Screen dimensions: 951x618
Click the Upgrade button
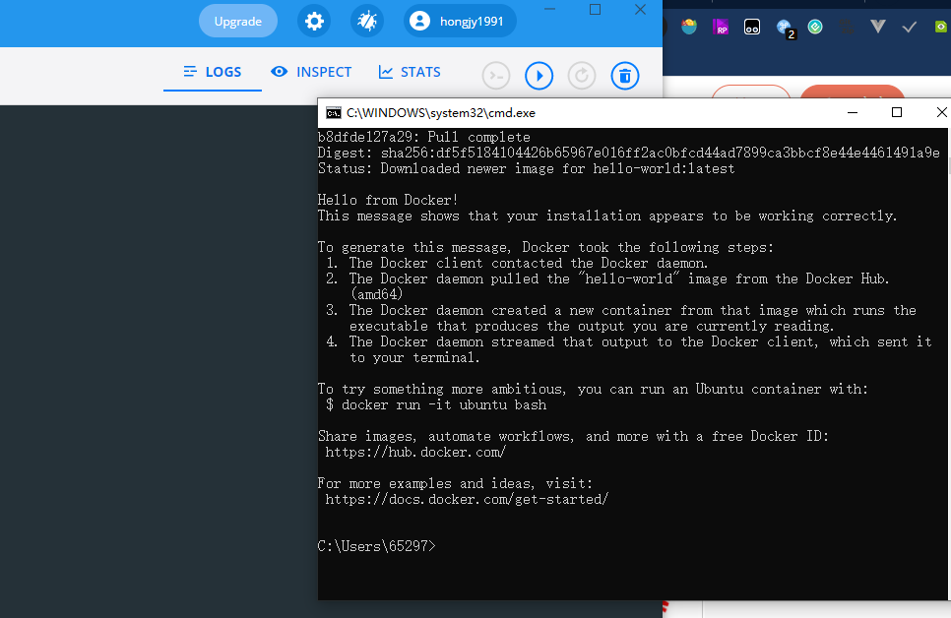pyautogui.click(x=237, y=20)
